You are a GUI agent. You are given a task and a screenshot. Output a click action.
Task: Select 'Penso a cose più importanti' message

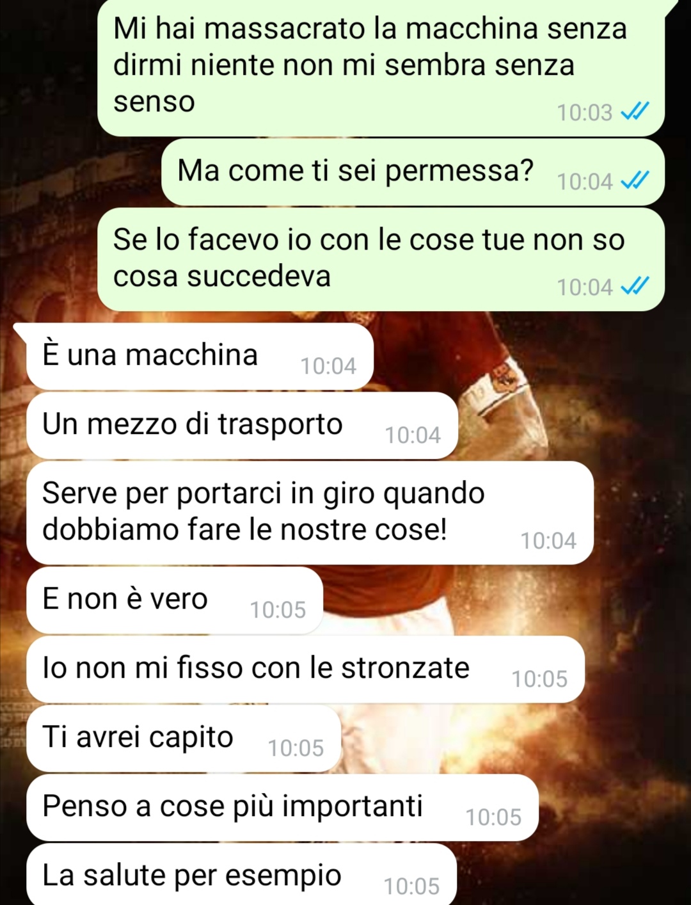tap(282, 808)
